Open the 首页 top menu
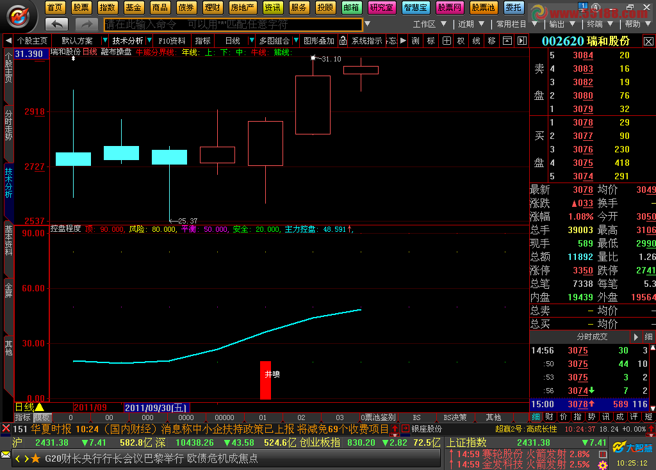This screenshot has height=470, width=656. click(x=55, y=8)
